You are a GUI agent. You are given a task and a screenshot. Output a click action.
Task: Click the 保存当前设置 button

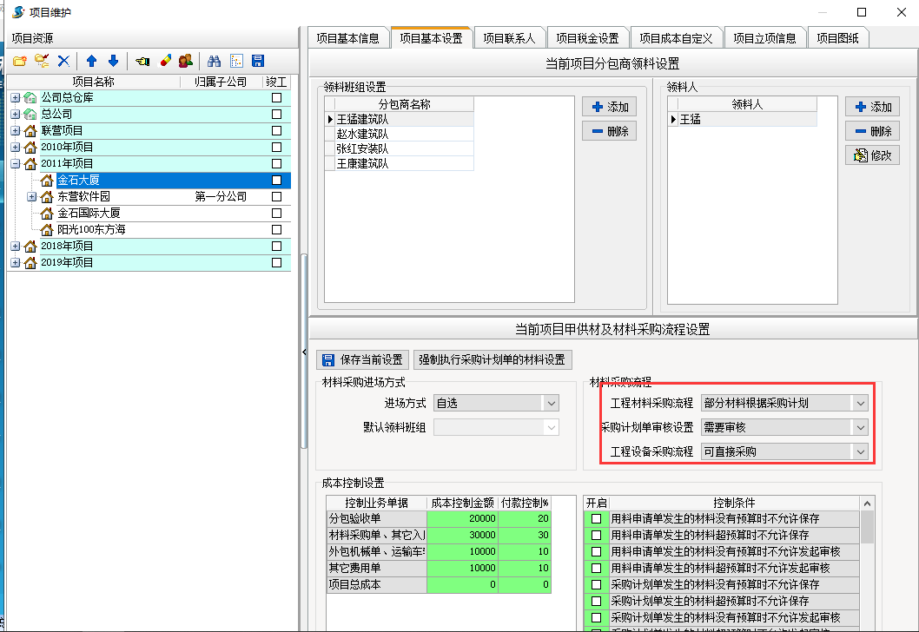[x=362, y=360]
